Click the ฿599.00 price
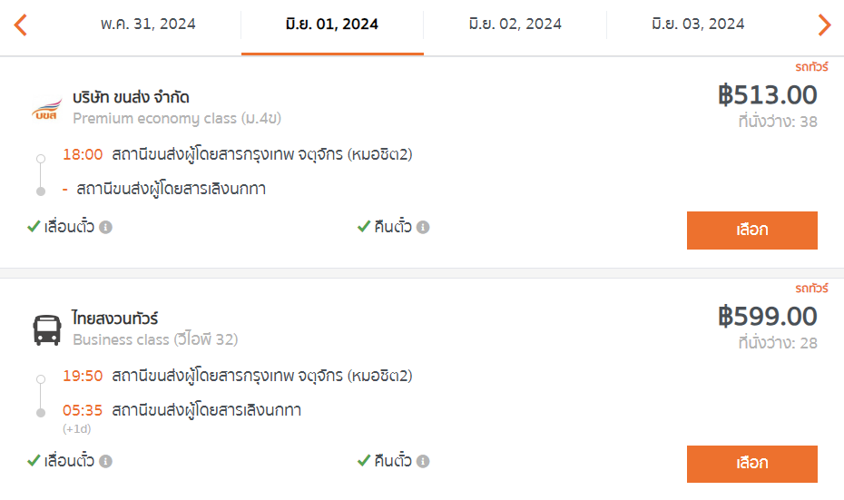 tap(768, 317)
